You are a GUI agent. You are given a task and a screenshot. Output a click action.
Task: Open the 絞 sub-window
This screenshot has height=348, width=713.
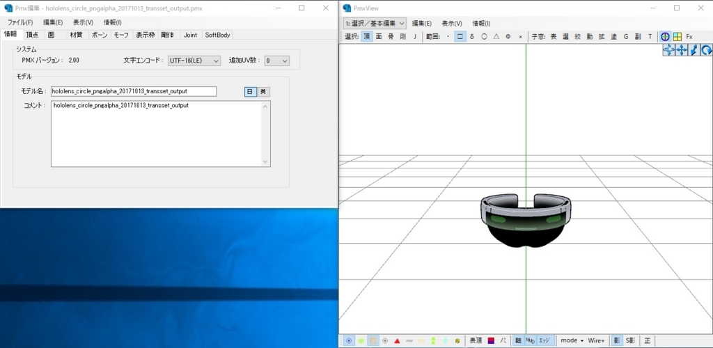click(x=577, y=37)
